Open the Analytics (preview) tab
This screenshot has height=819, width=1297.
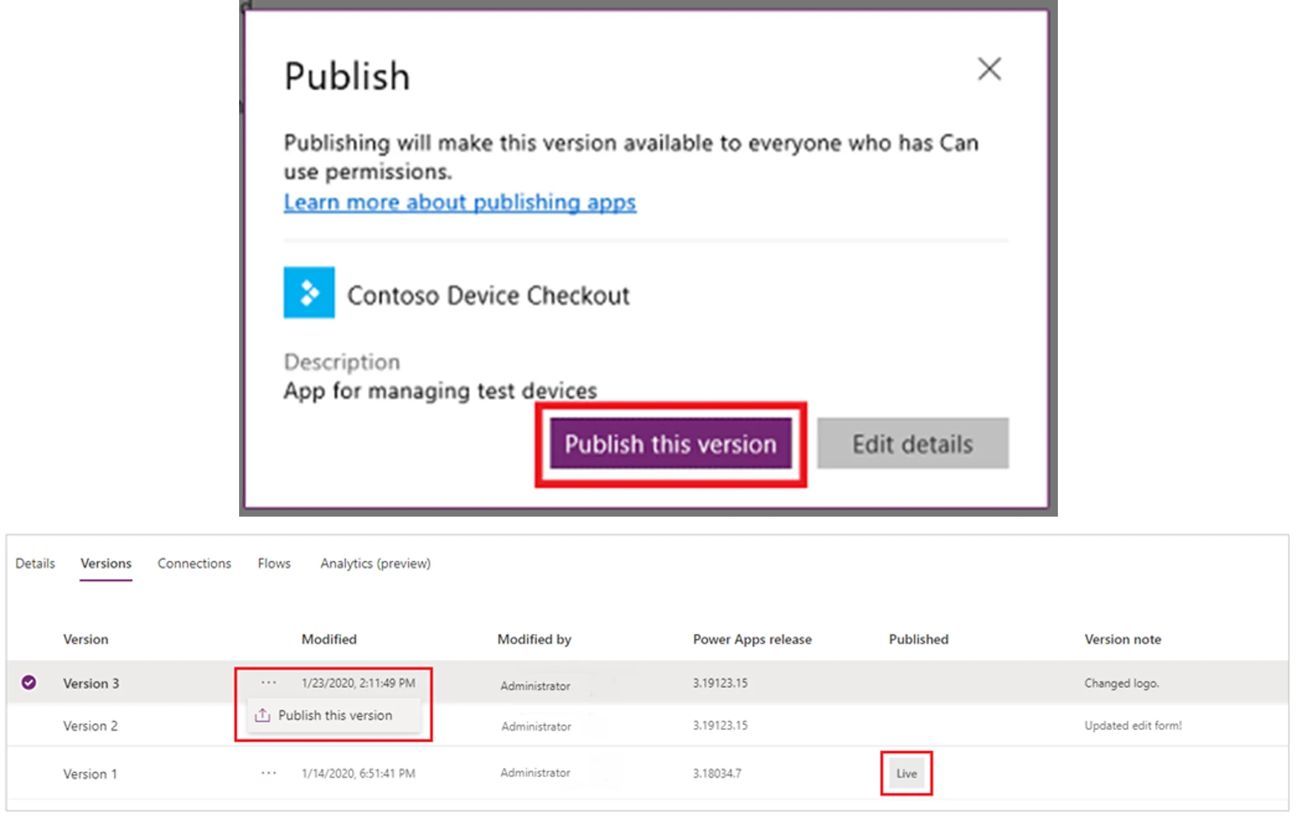(376, 563)
